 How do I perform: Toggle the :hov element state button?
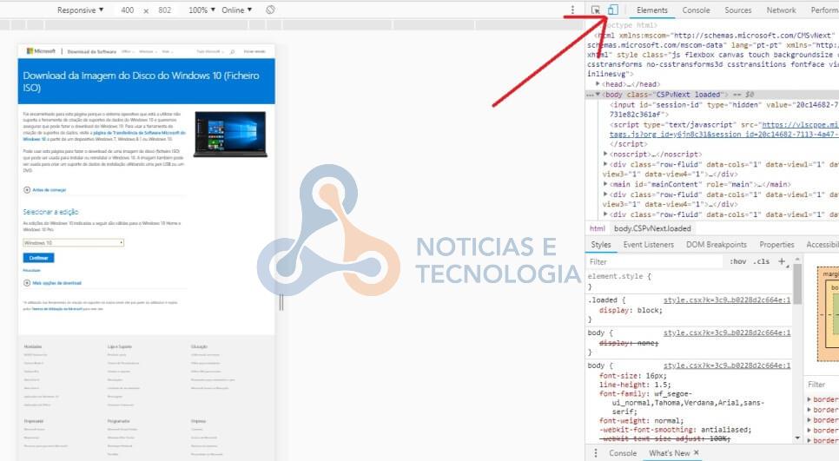coord(737,261)
